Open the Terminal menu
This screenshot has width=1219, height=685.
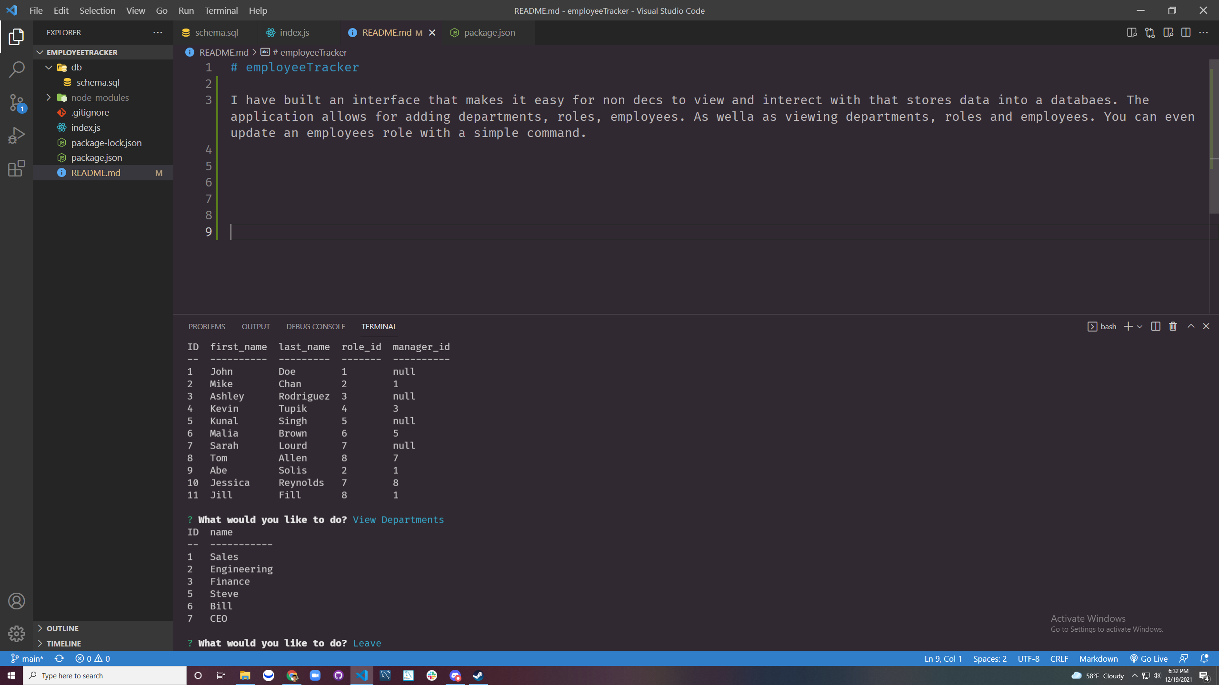coord(220,10)
